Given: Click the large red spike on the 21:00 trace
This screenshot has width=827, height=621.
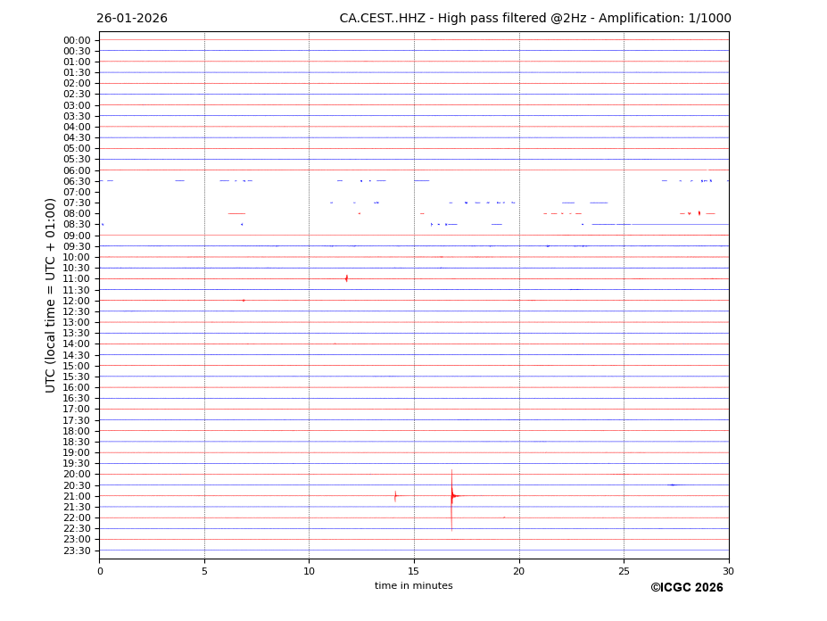Looking at the screenshot, I should pyautogui.click(x=451, y=496).
